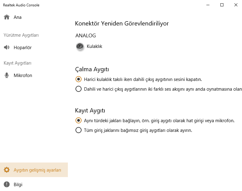Click the speaker icon beside Hoparlör
The image size is (242, 191).
pyautogui.click(x=7, y=48)
